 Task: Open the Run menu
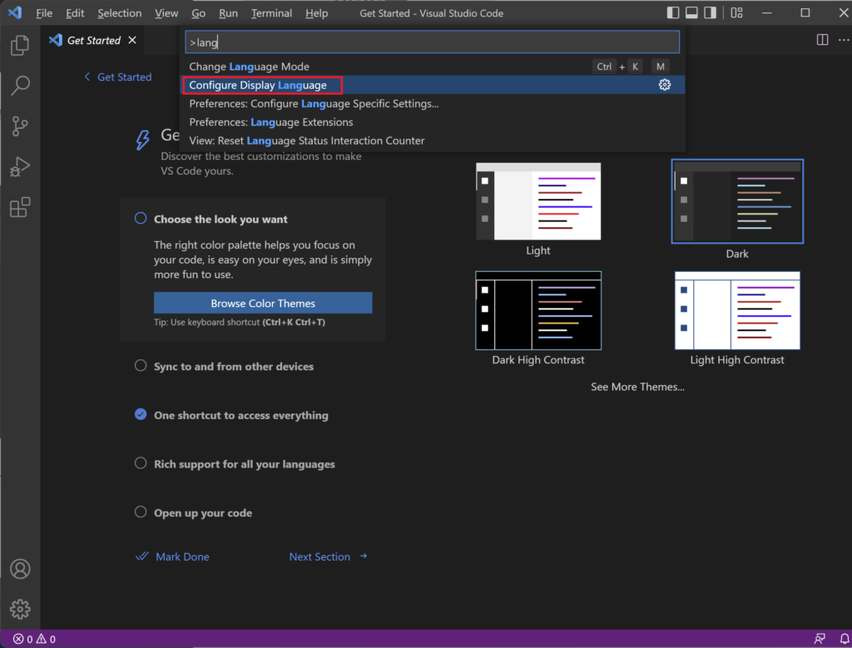pyautogui.click(x=228, y=13)
